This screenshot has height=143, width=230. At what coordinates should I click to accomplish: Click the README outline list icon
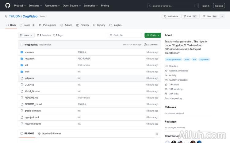pos(157,134)
